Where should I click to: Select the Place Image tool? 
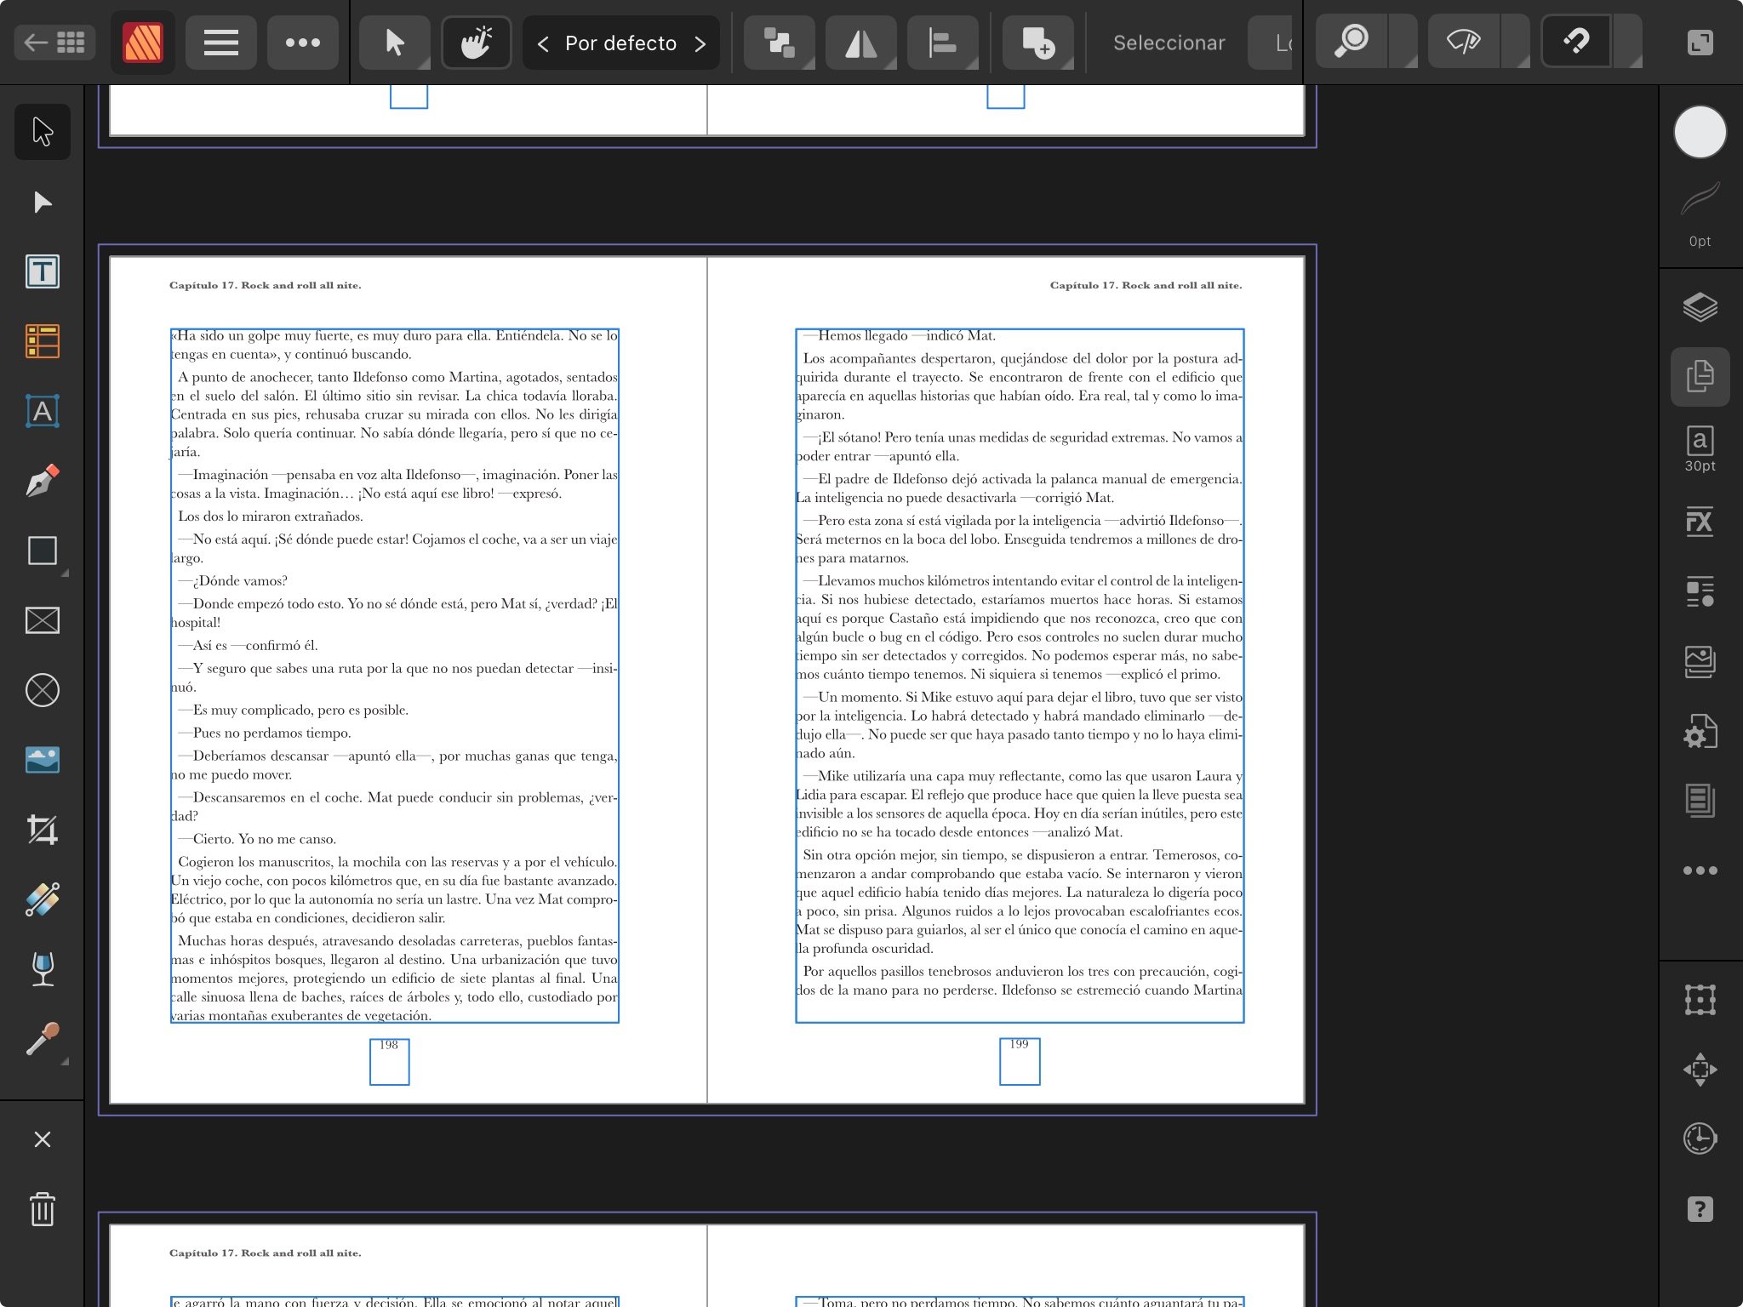(x=43, y=760)
